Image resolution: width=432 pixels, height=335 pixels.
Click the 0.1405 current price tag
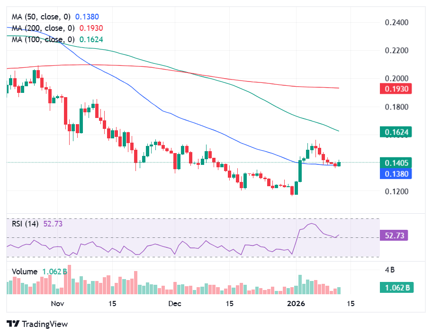pyautogui.click(x=396, y=163)
